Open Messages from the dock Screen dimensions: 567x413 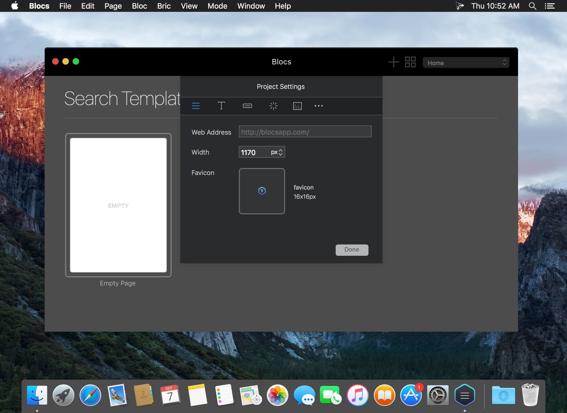304,395
